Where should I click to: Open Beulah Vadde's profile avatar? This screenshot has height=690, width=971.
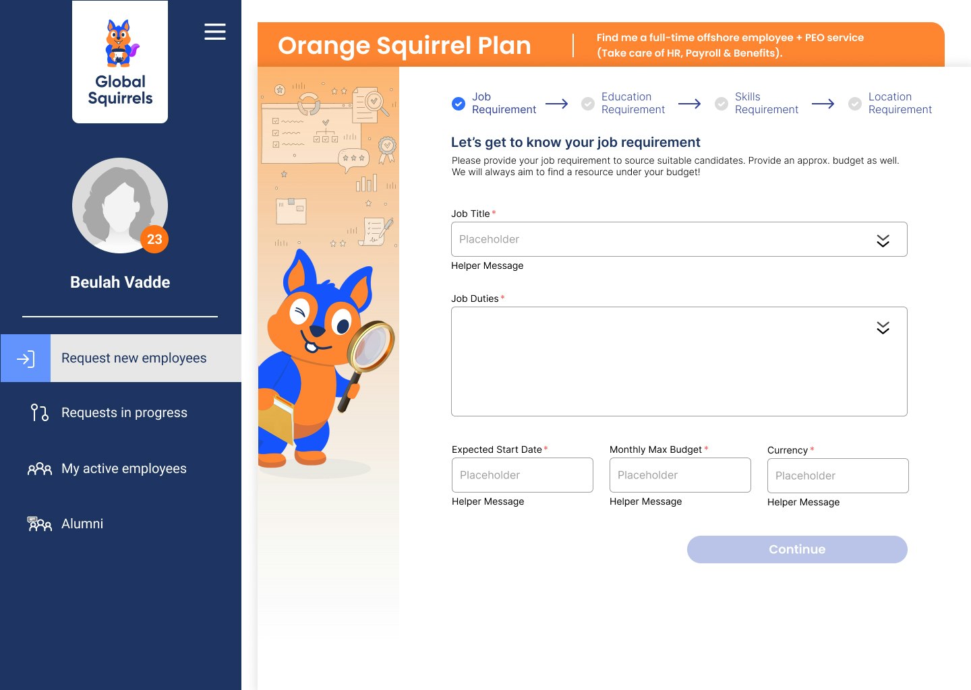[120, 206]
